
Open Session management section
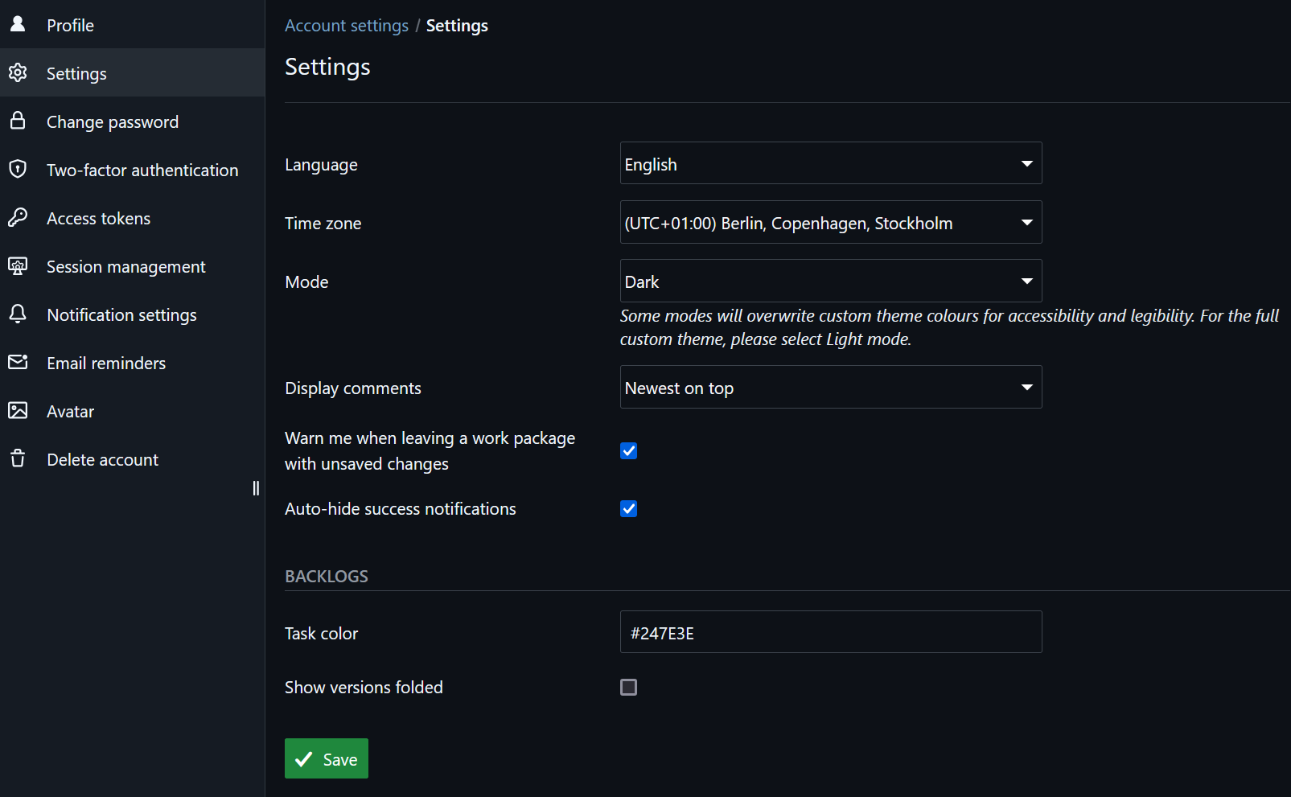[x=132, y=265]
